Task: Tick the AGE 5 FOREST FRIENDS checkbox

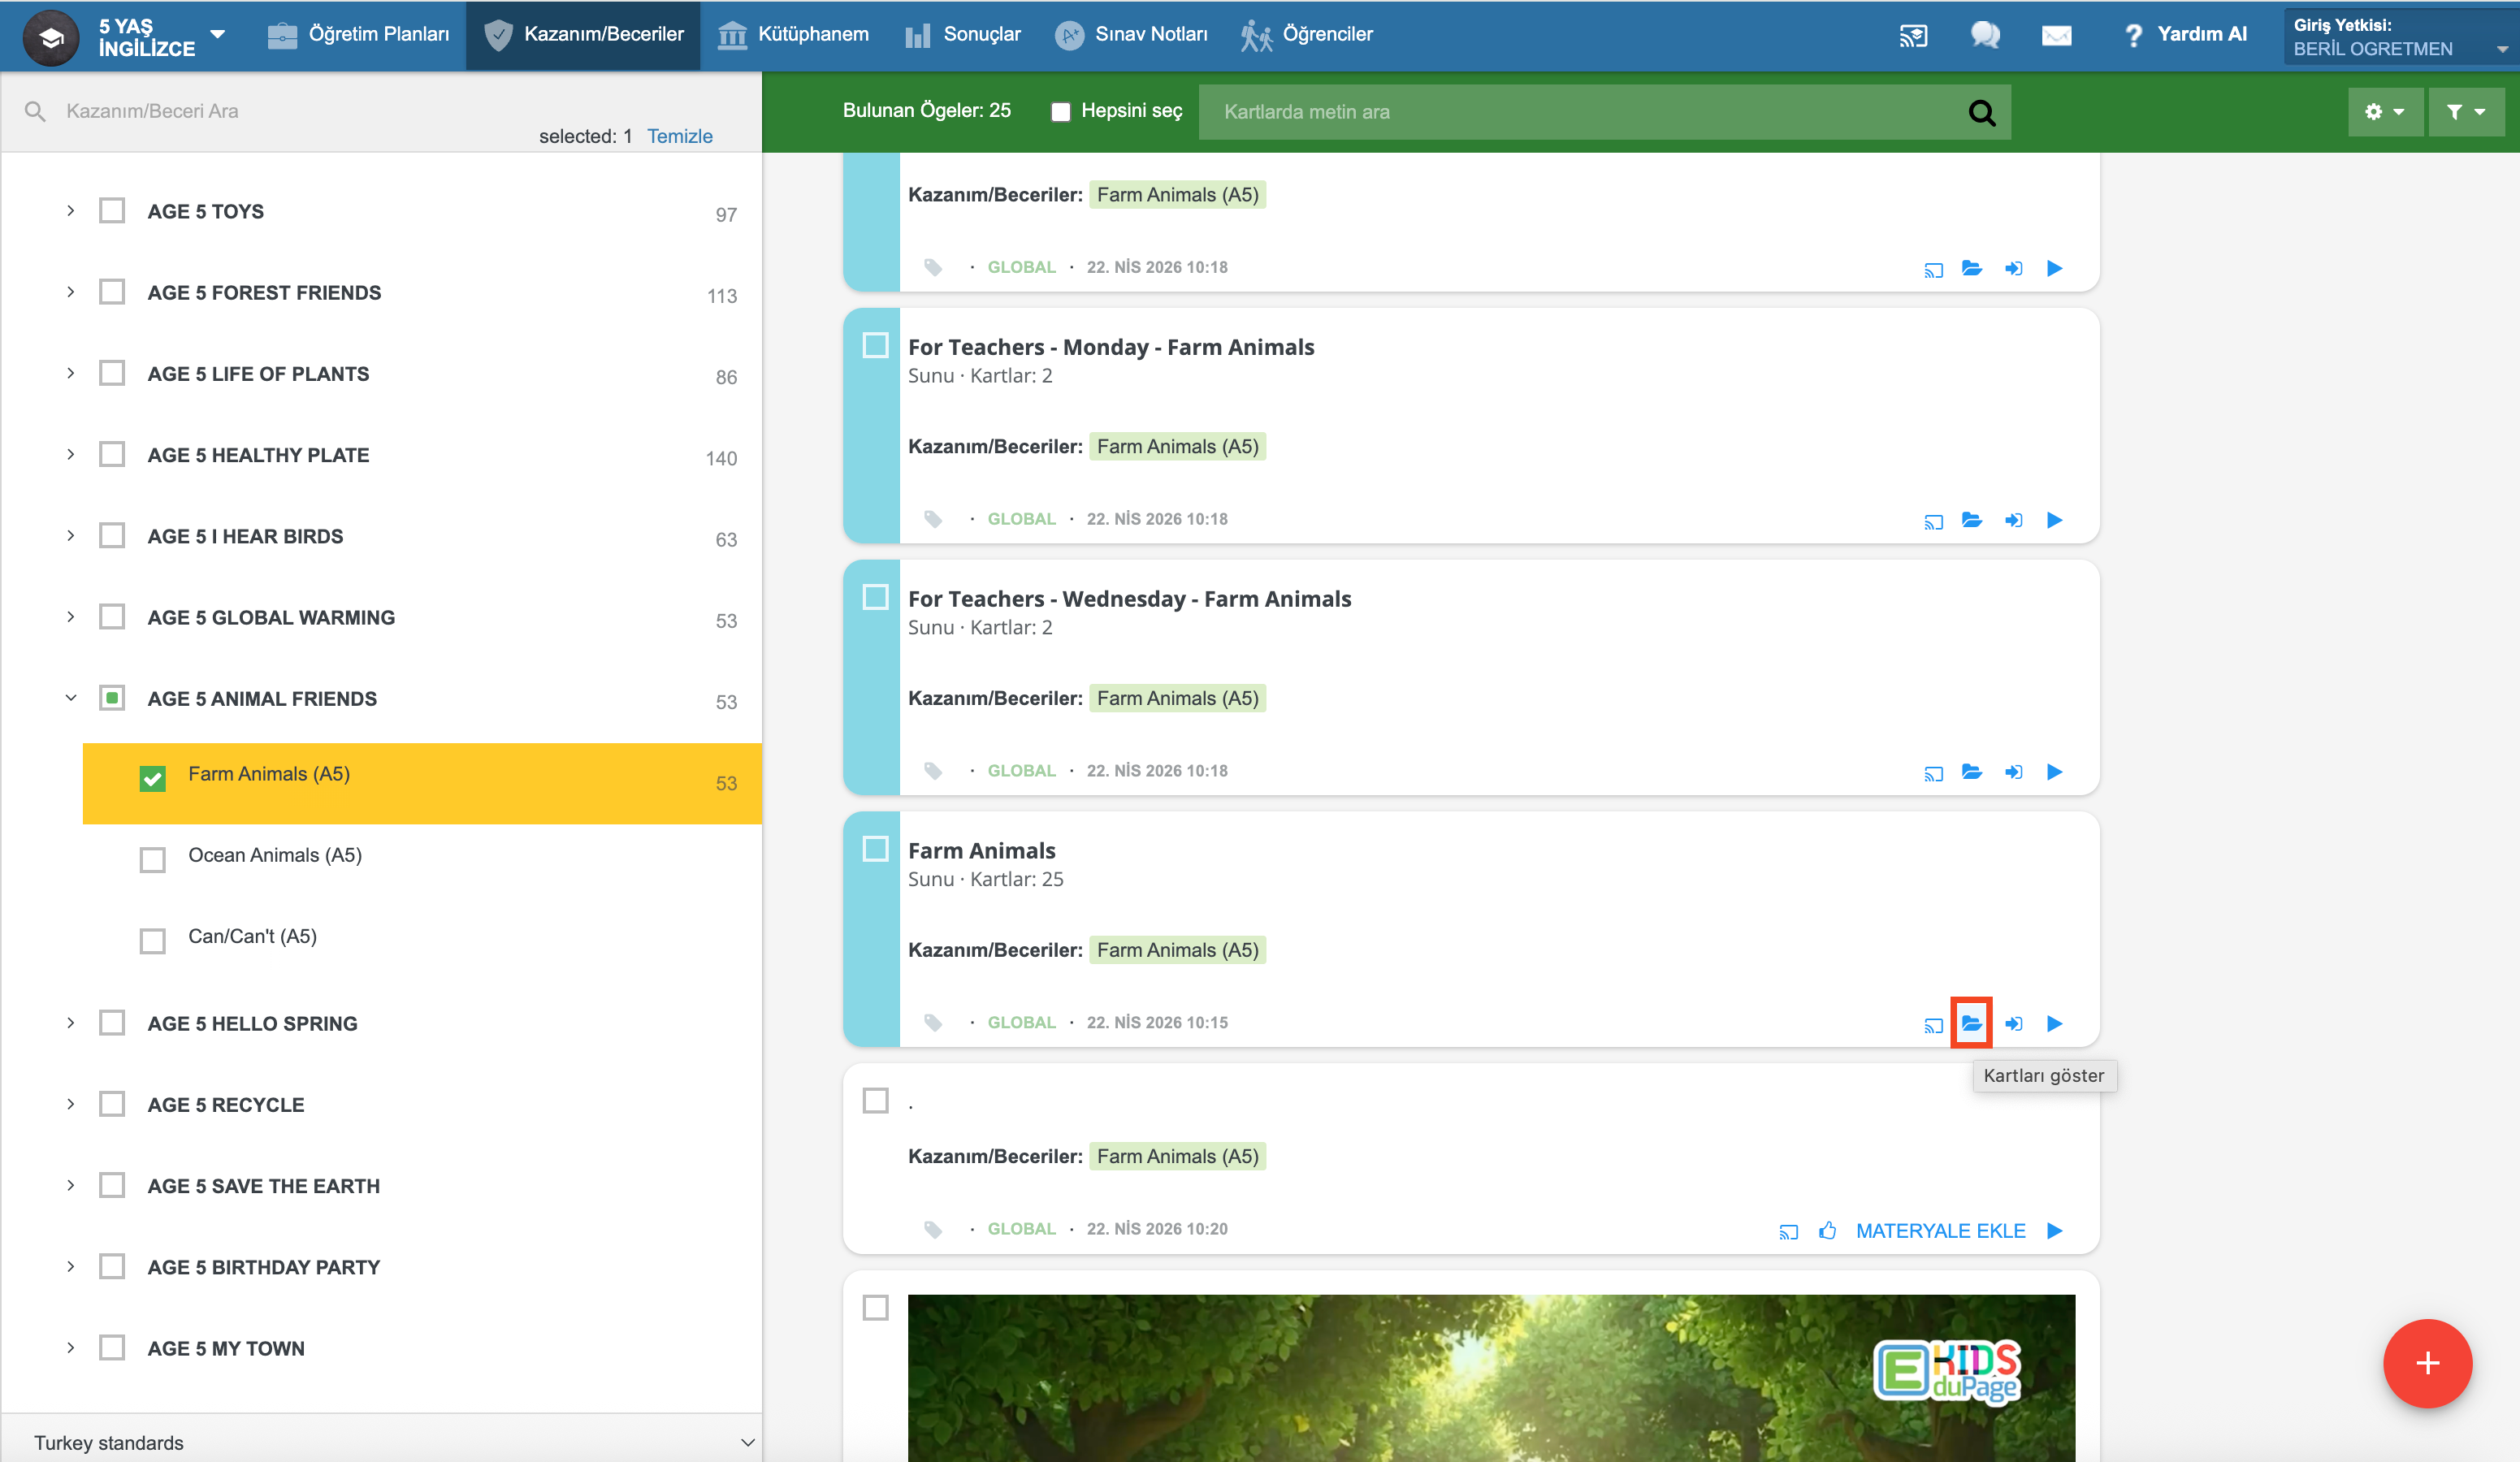Action: pyautogui.click(x=112, y=292)
